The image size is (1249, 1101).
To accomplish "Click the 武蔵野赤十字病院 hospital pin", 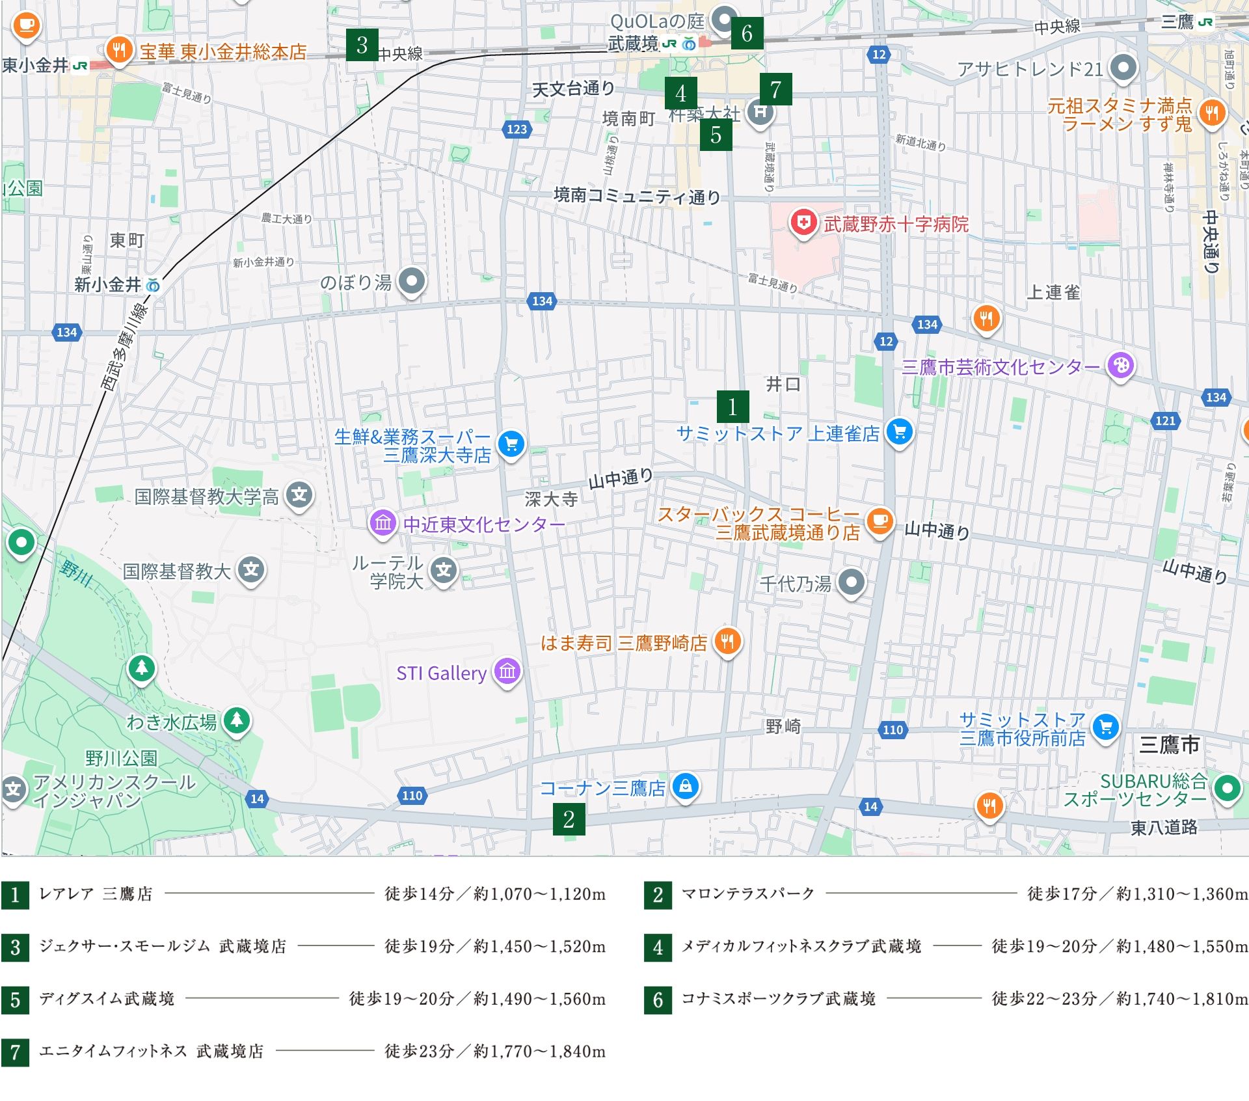I will pos(803,223).
